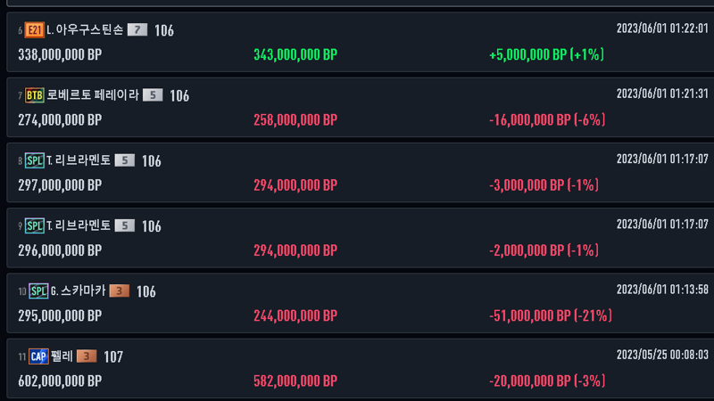
Task: Click SPL badge beside G. 스카마카
Action: pyautogui.click(x=38, y=291)
